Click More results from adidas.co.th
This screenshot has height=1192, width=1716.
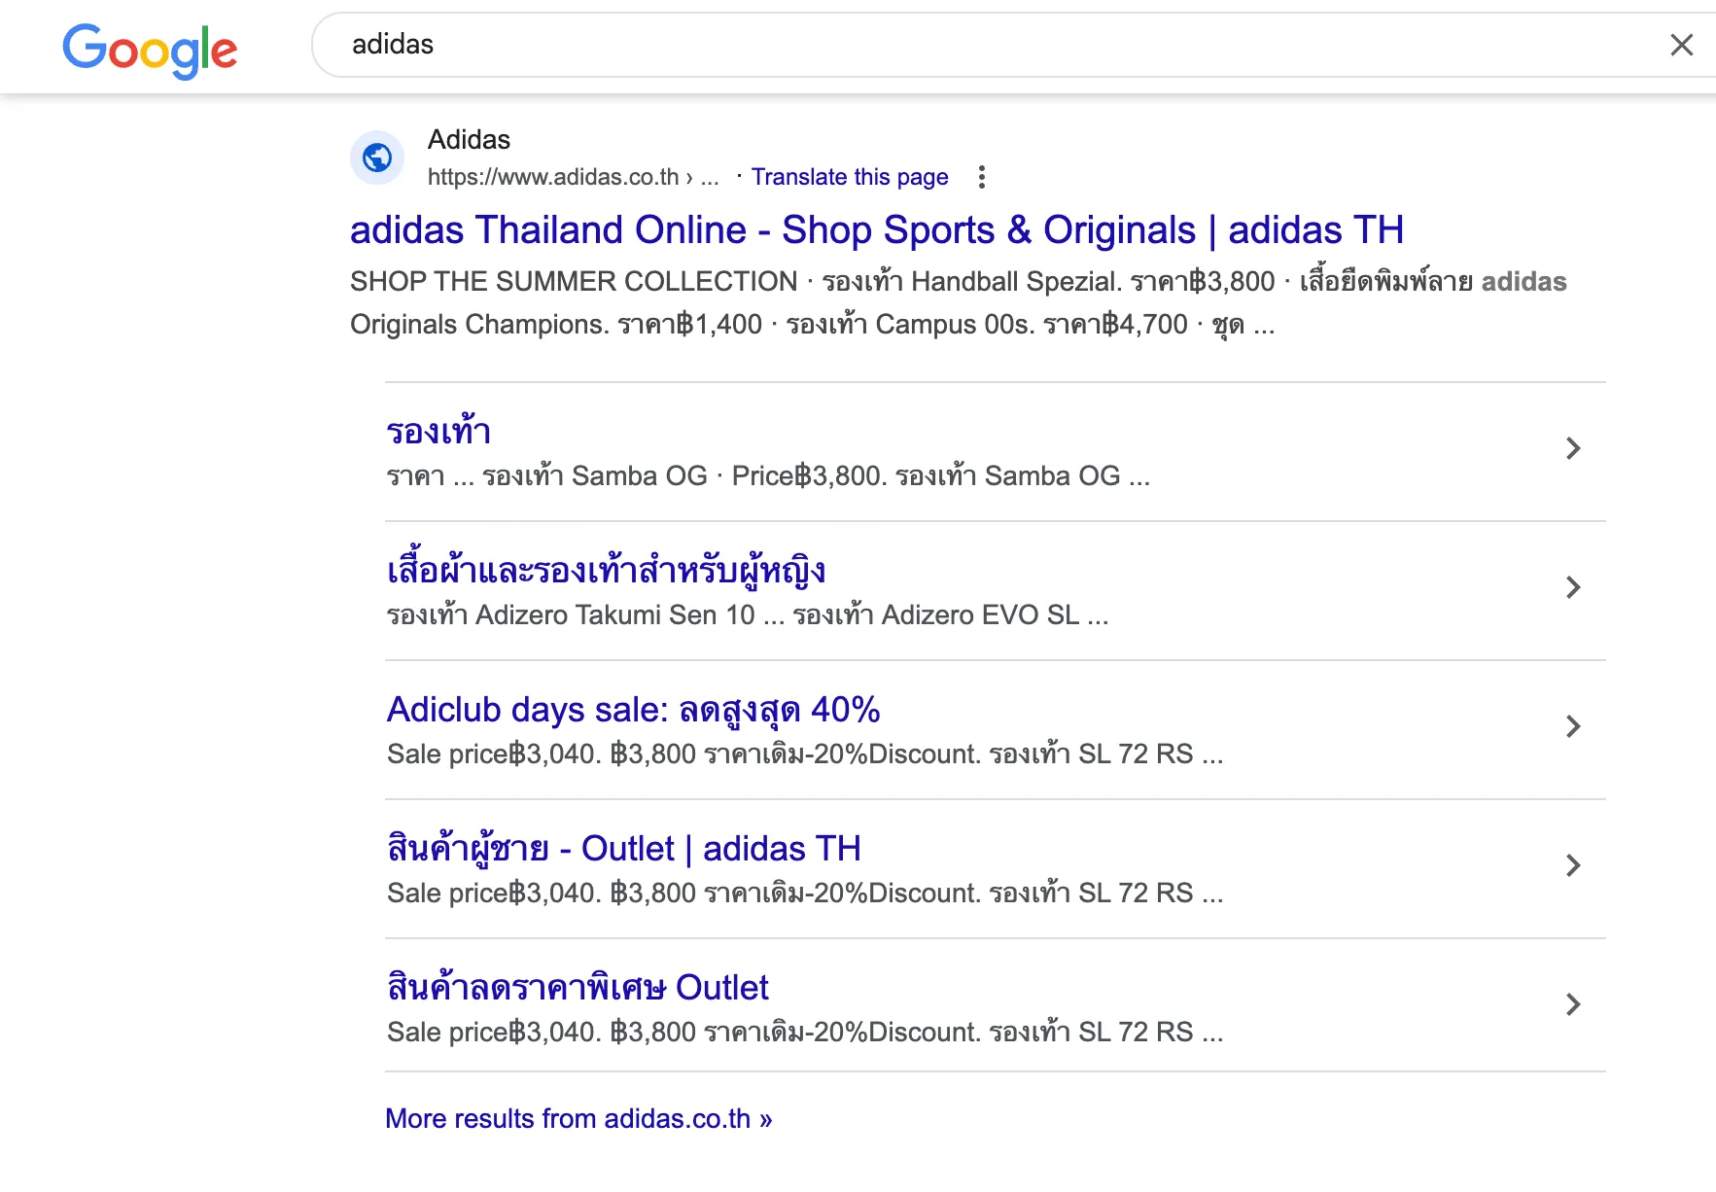click(x=578, y=1118)
